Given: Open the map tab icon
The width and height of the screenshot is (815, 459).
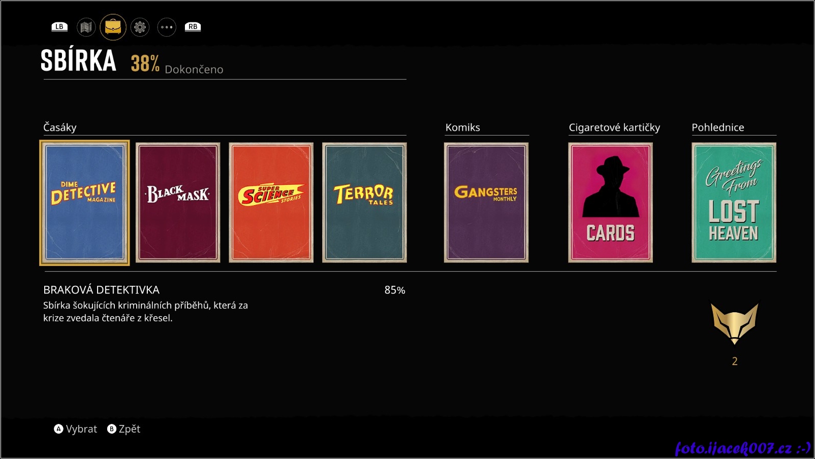Looking at the screenshot, I should pyautogui.click(x=86, y=27).
